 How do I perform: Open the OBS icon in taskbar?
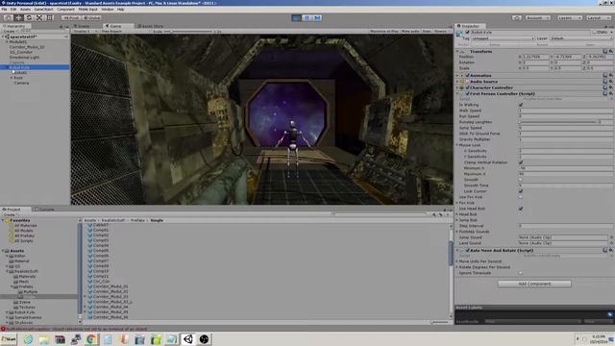[x=204, y=339]
